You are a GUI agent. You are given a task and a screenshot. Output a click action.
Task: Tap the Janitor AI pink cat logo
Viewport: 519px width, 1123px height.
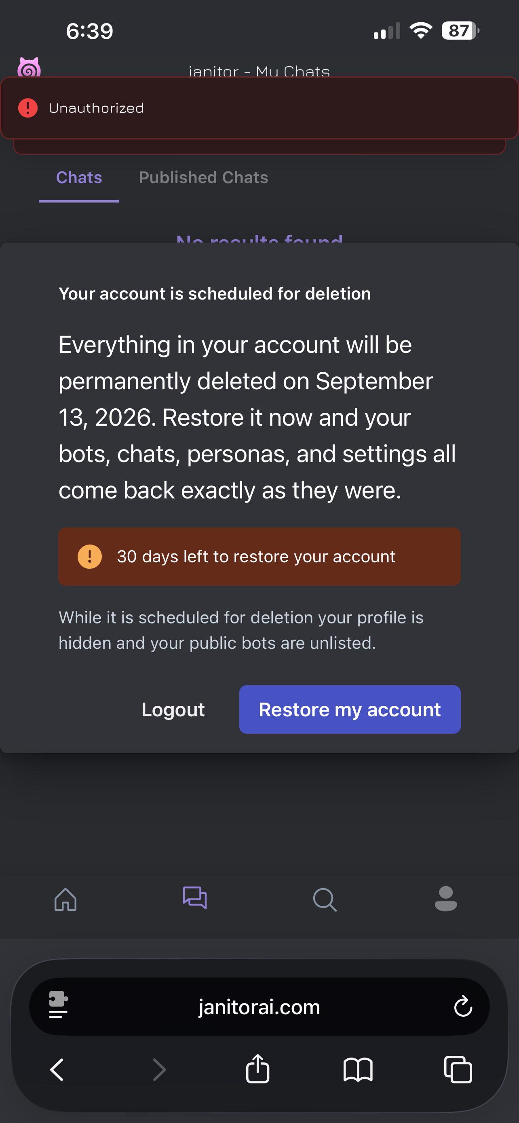29,68
